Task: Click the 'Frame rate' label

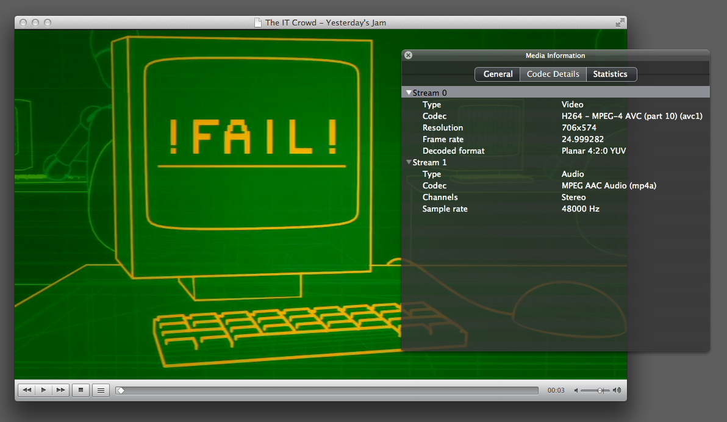Action: pyautogui.click(x=443, y=139)
